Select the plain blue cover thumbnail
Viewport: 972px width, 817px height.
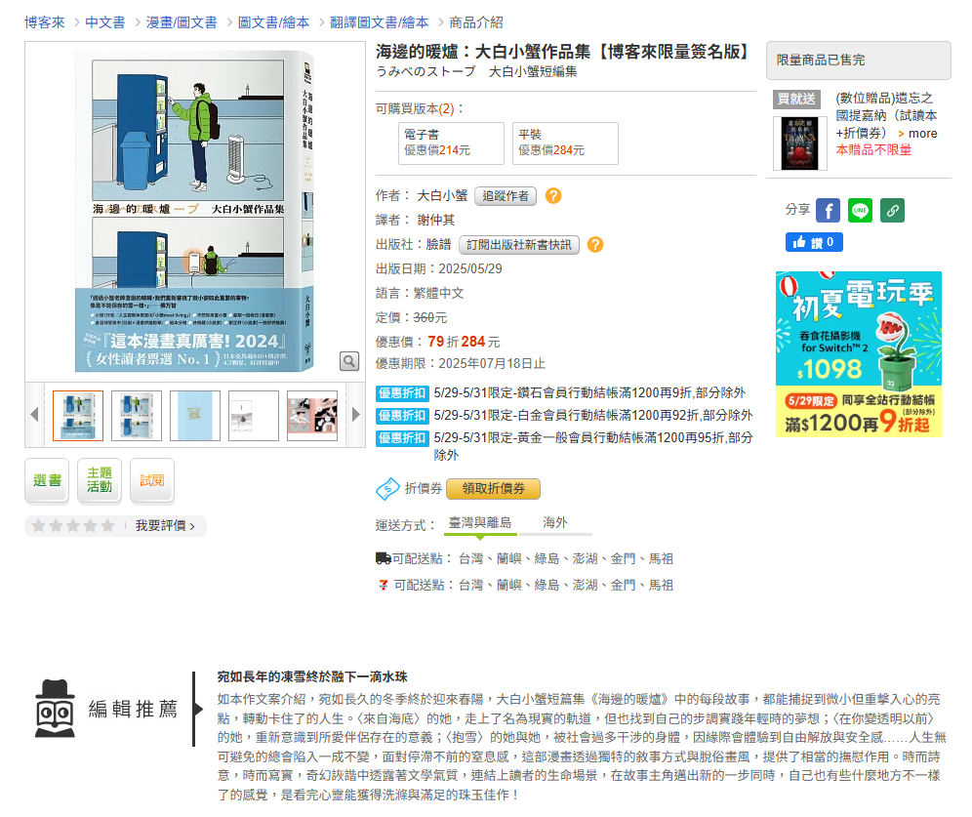(195, 415)
